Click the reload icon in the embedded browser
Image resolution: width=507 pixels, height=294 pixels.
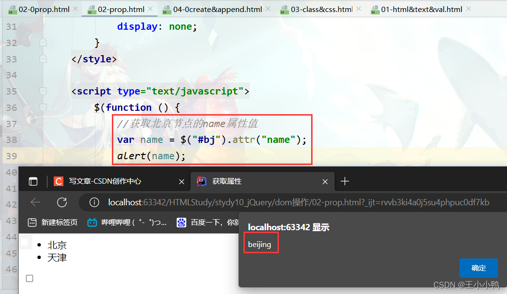62,202
